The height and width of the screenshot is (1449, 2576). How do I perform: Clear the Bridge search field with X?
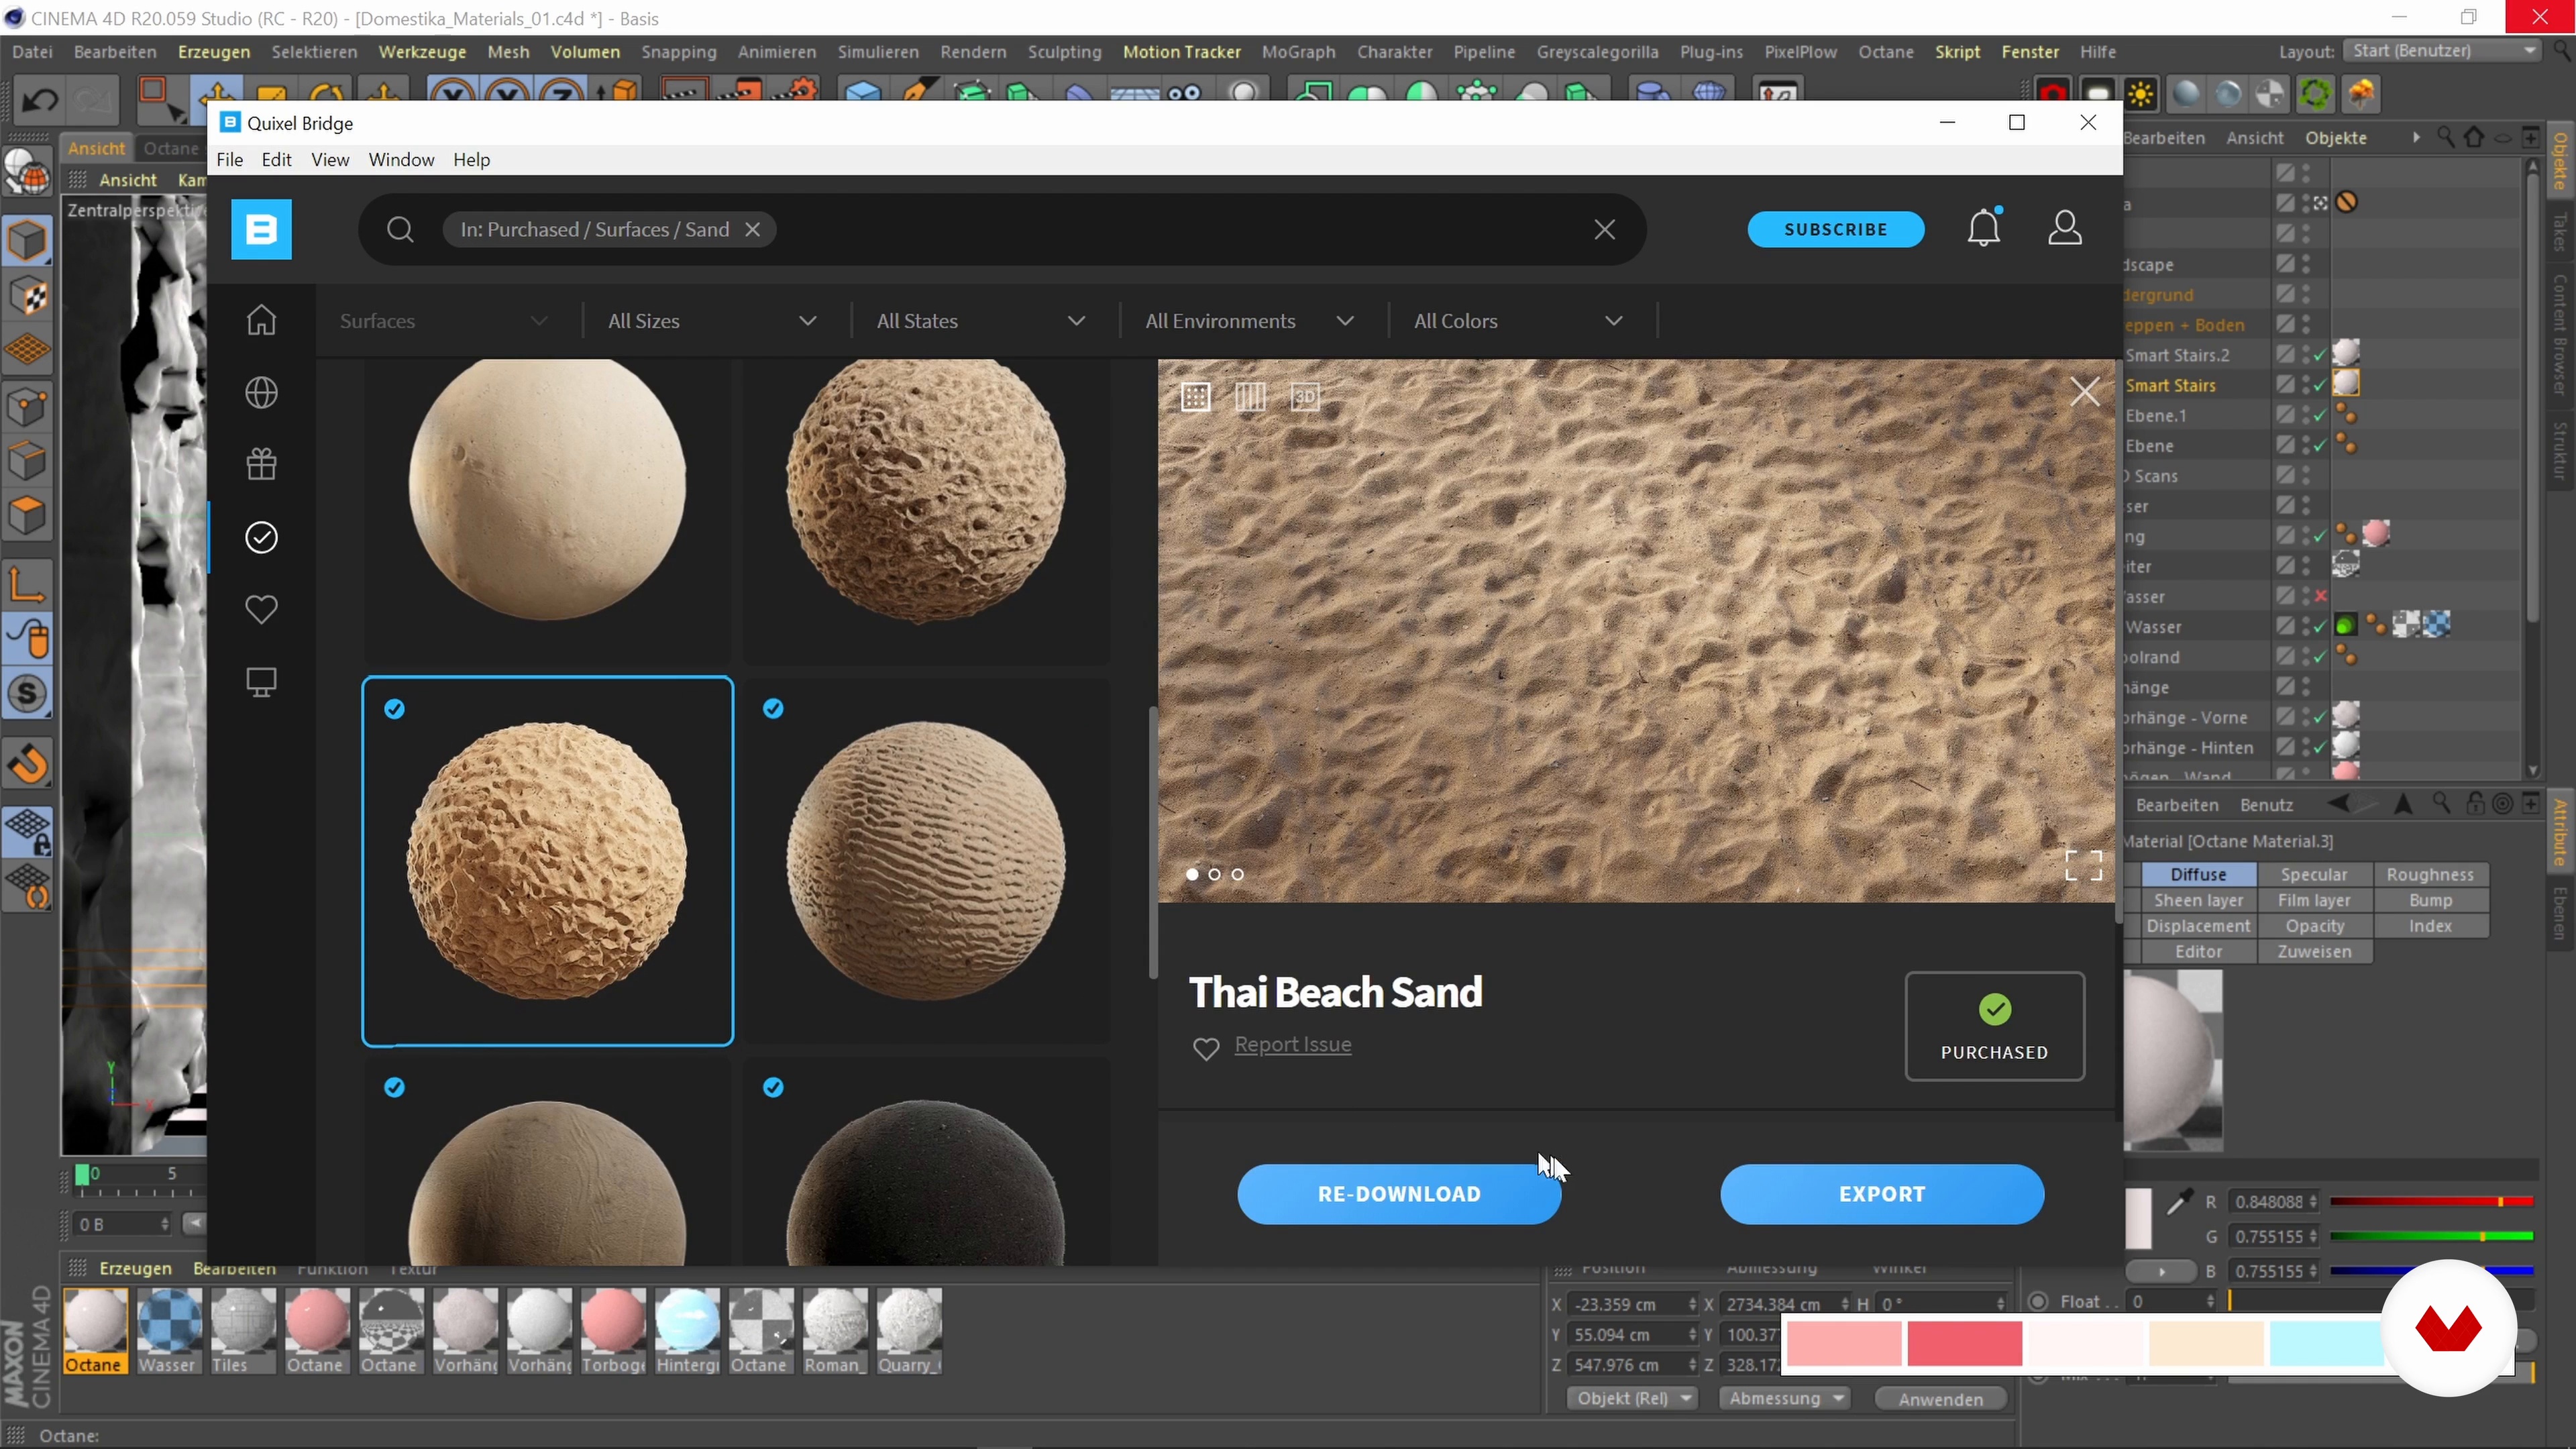[1605, 229]
